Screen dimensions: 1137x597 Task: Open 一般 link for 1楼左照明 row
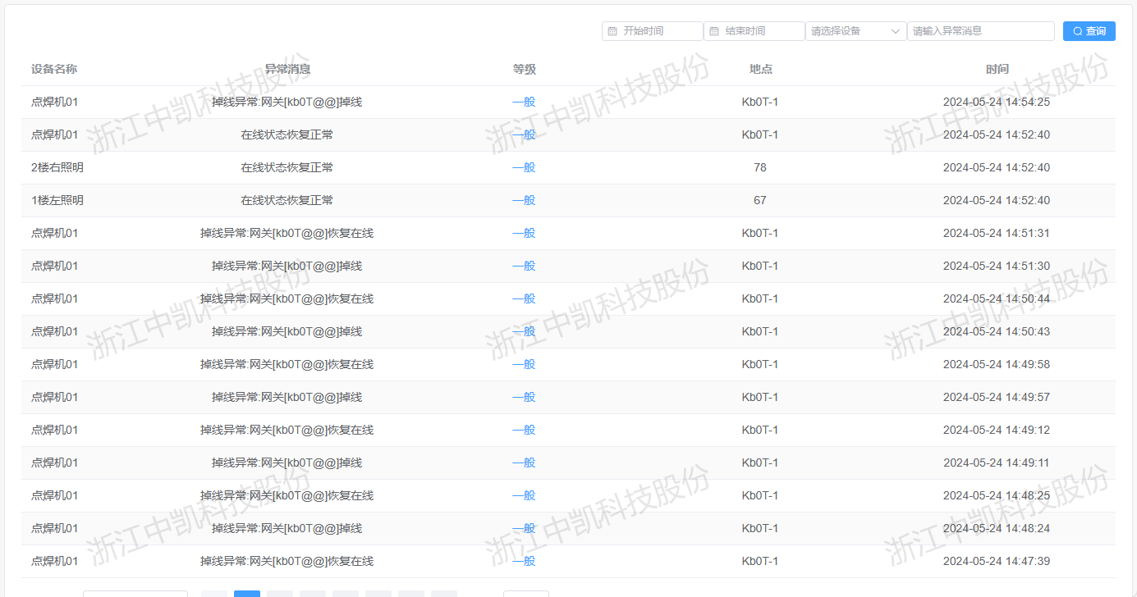(x=524, y=200)
